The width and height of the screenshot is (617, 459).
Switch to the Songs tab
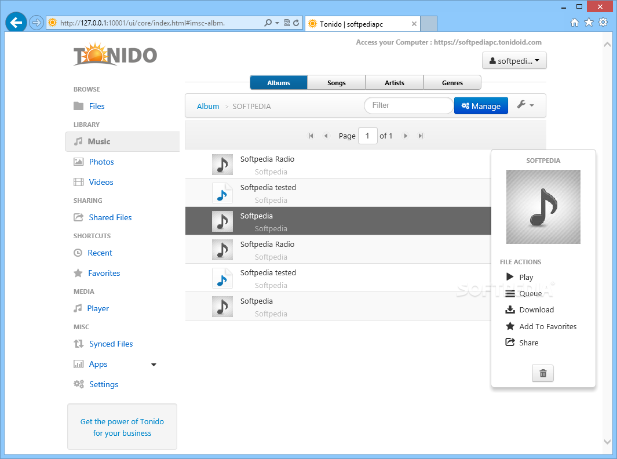[337, 83]
